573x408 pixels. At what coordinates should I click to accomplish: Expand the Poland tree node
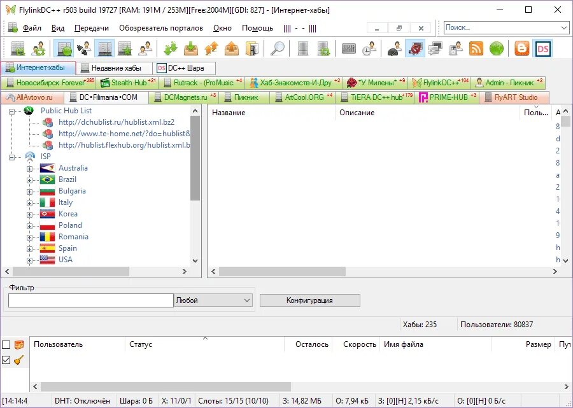tap(29, 226)
